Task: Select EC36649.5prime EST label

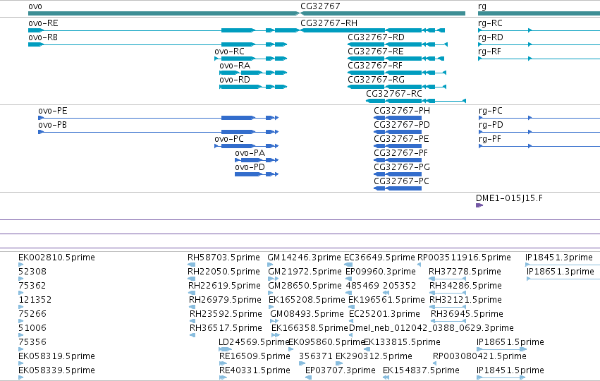Action: (x=379, y=258)
